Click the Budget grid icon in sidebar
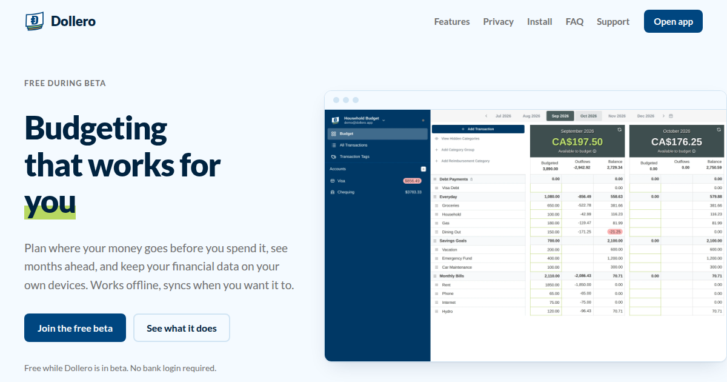Screen dimensions: 727x382 click(x=334, y=134)
